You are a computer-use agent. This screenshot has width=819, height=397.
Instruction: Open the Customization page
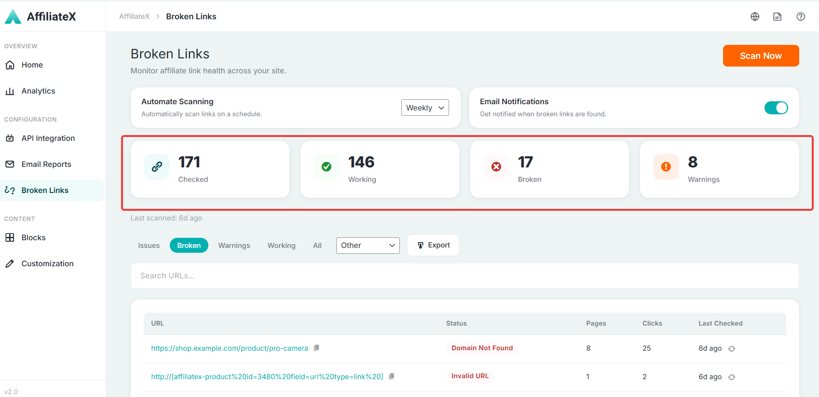click(47, 263)
